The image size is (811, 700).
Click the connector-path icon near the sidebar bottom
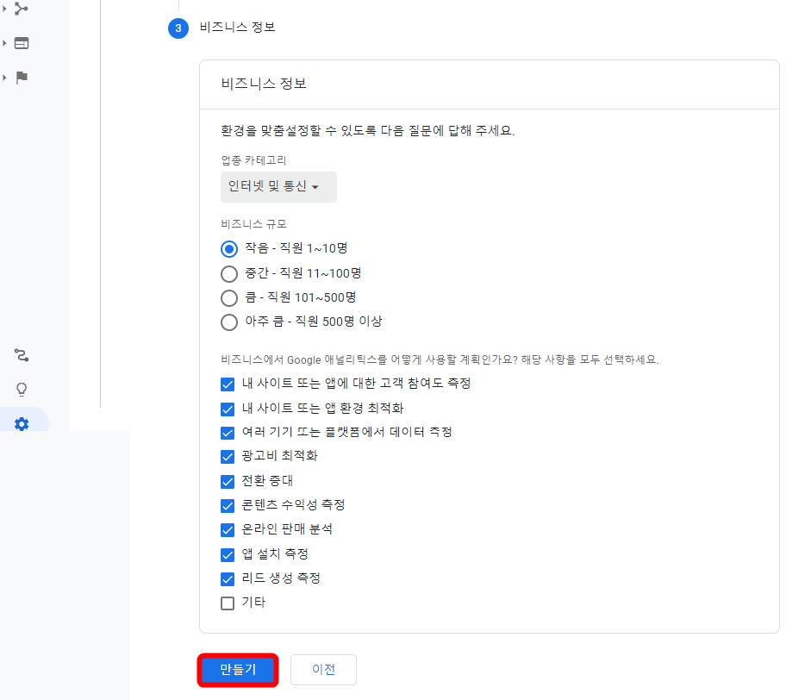[x=21, y=355]
